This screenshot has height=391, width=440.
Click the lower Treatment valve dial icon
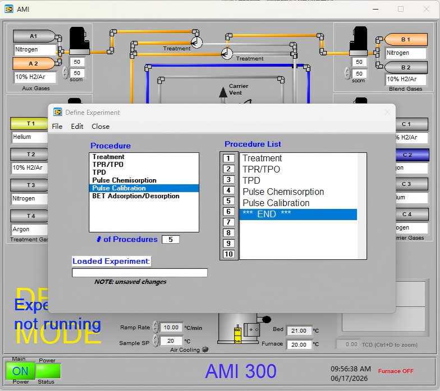click(x=227, y=54)
